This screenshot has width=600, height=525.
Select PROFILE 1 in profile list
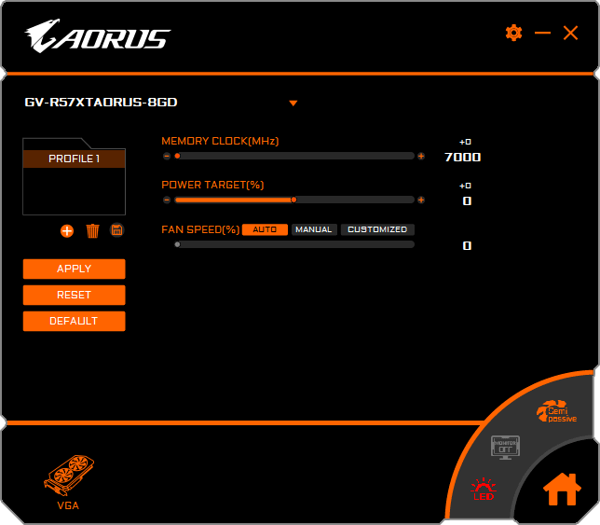(75, 159)
